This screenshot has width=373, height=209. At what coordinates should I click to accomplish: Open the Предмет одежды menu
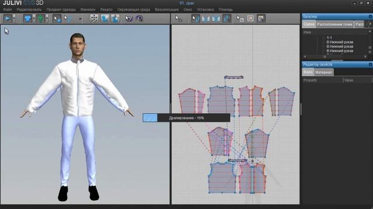point(61,9)
